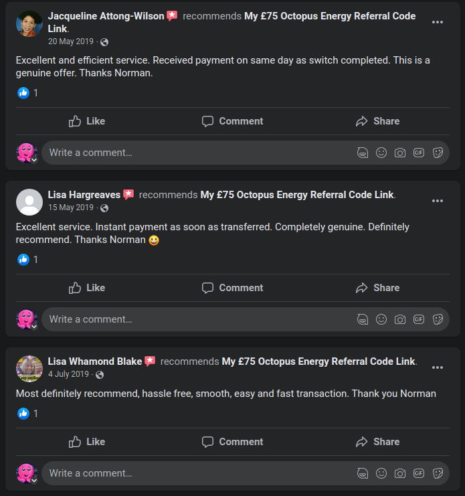Attach photo to comment on Lisa Hargreaves' post
Screen dimensions: 465x496
[x=400, y=319]
